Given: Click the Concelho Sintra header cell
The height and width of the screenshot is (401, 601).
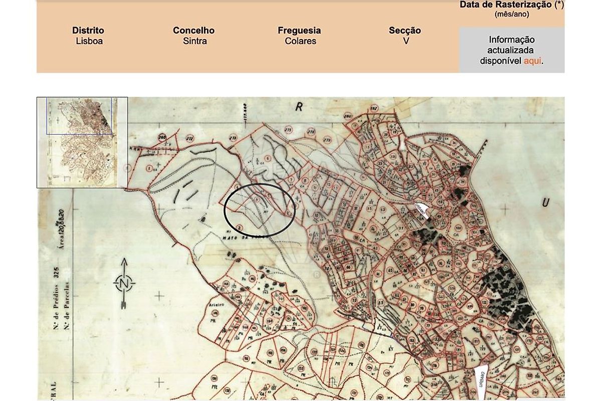Looking at the screenshot, I should click(x=194, y=36).
